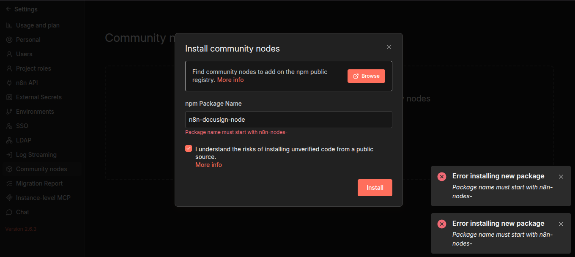The height and width of the screenshot is (257, 575).
Task: Dismiss the top error notification
Action: [561, 177]
